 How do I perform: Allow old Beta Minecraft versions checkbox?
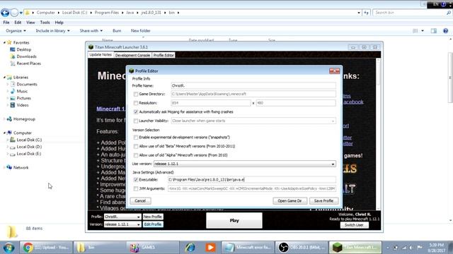[136, 146]
